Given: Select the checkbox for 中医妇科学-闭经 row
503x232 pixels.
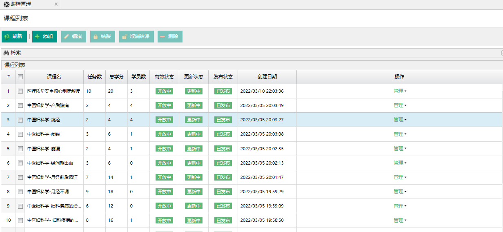Looking at the screenshot, I should (x=20, y=134).
